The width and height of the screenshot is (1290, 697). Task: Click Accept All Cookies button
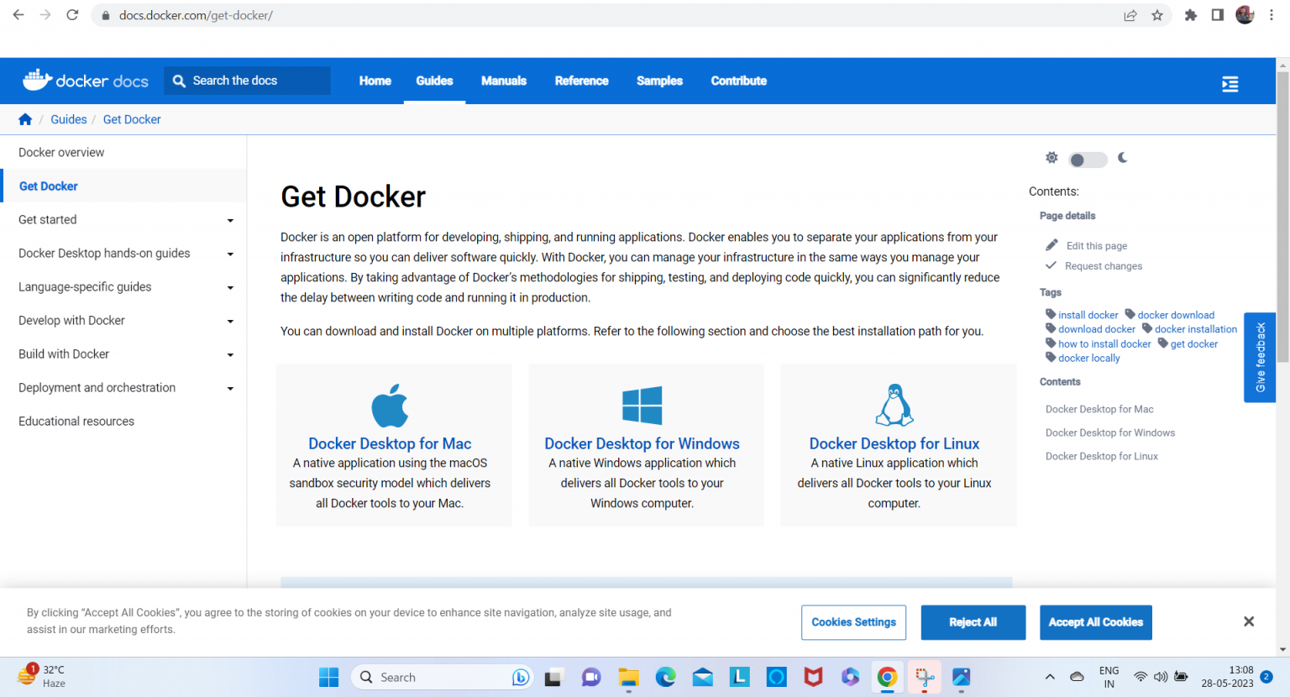1095,622
